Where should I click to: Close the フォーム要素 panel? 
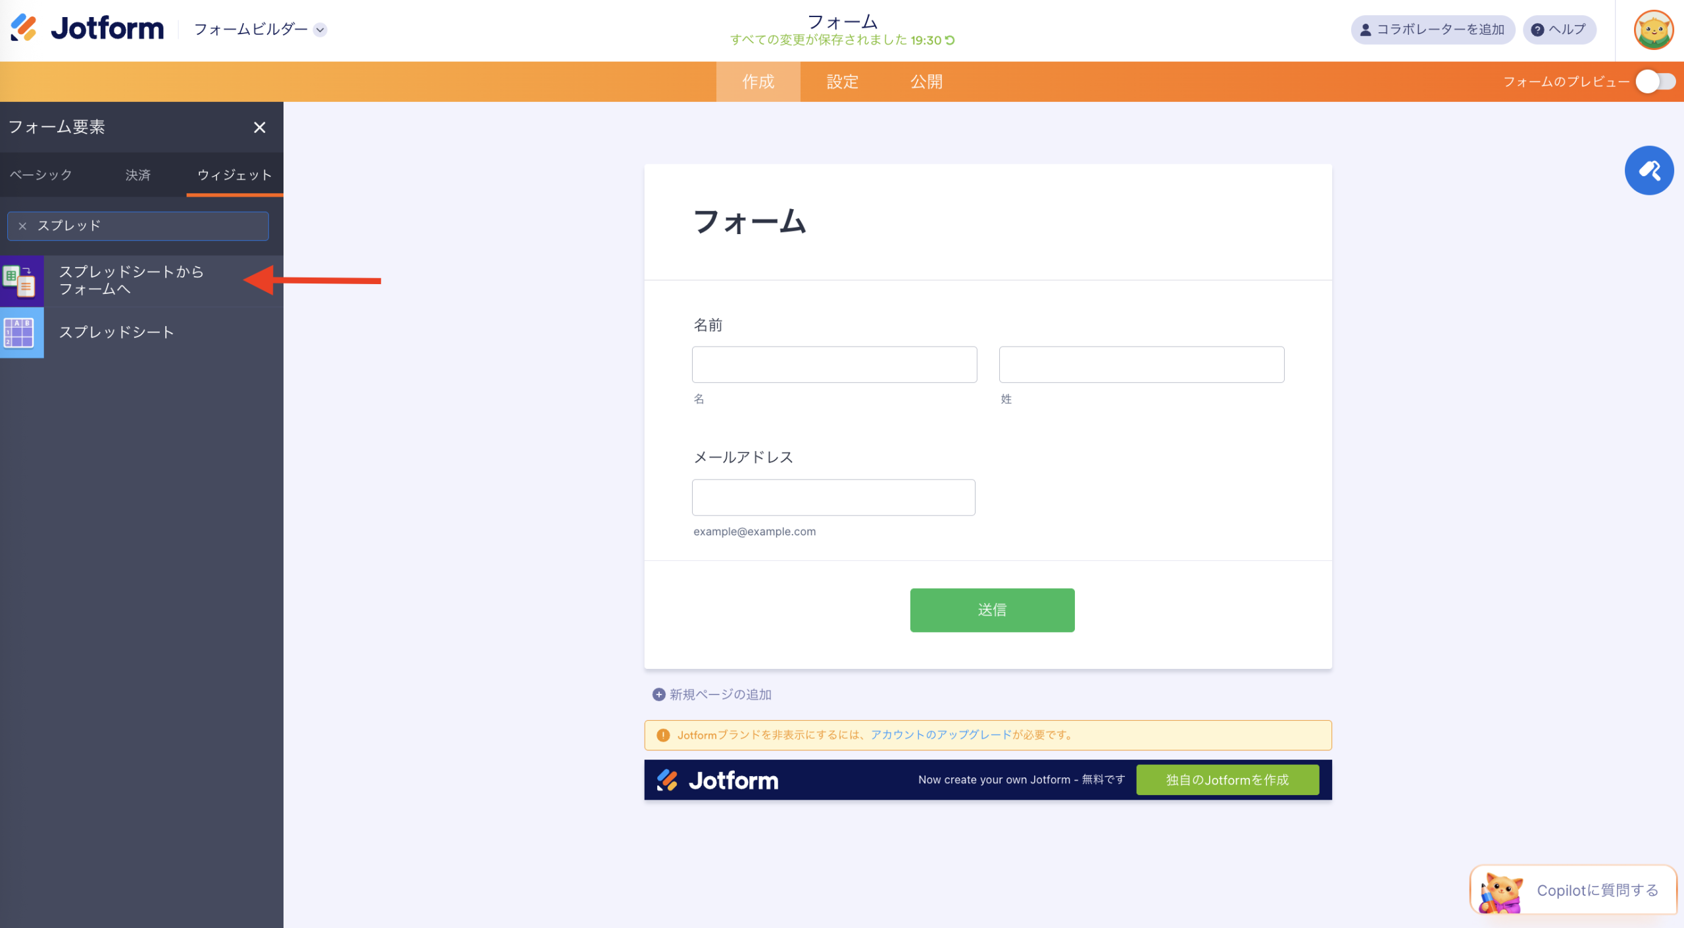coord(259,127)
